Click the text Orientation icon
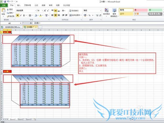Image resolution: width=164 pixels, height=123 pixels. [63, 10]
